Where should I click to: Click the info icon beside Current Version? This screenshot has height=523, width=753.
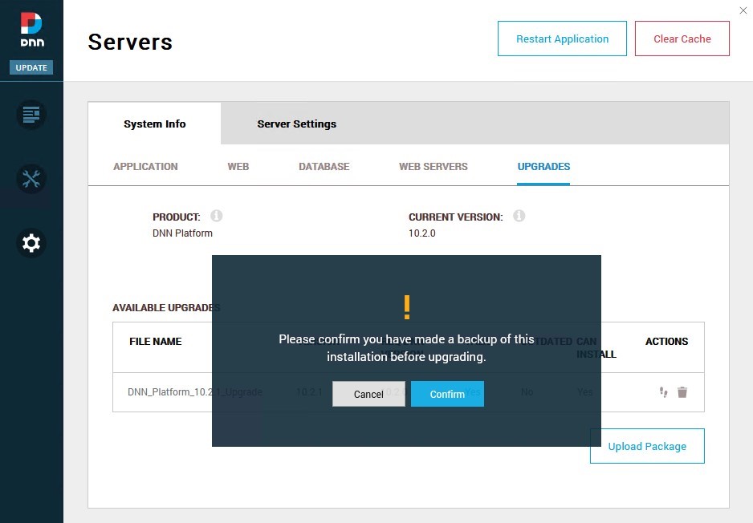click(x=519, y=217)
